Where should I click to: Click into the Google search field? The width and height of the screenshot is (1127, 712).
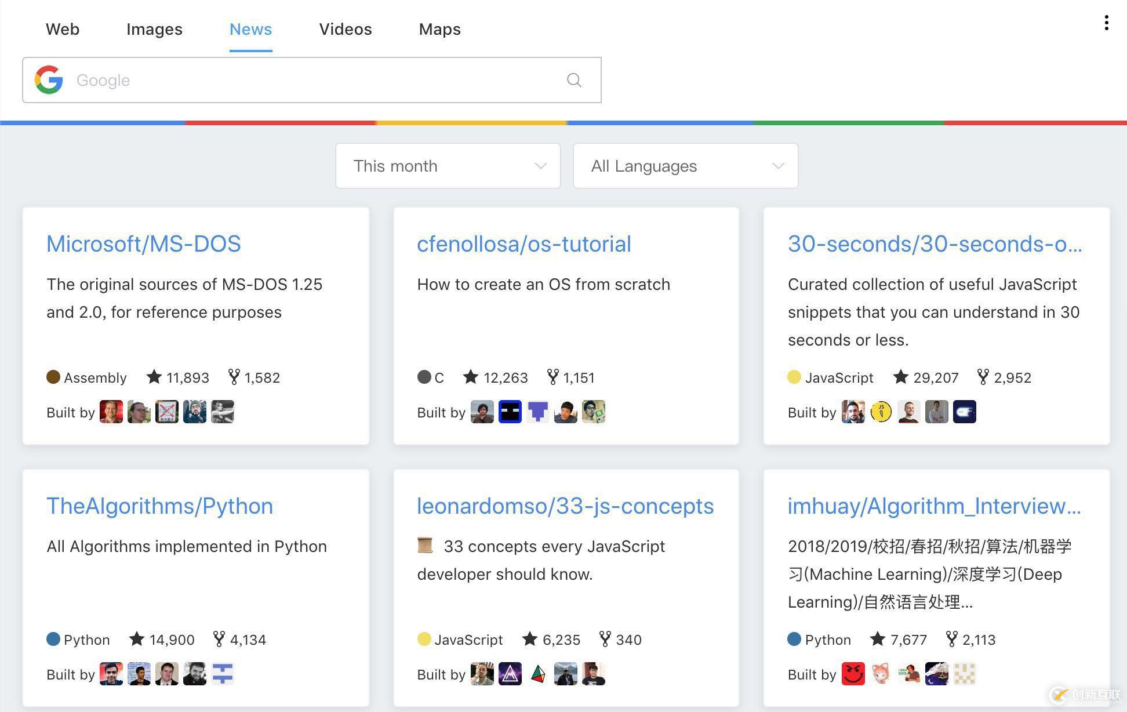(x=313, y=80)
